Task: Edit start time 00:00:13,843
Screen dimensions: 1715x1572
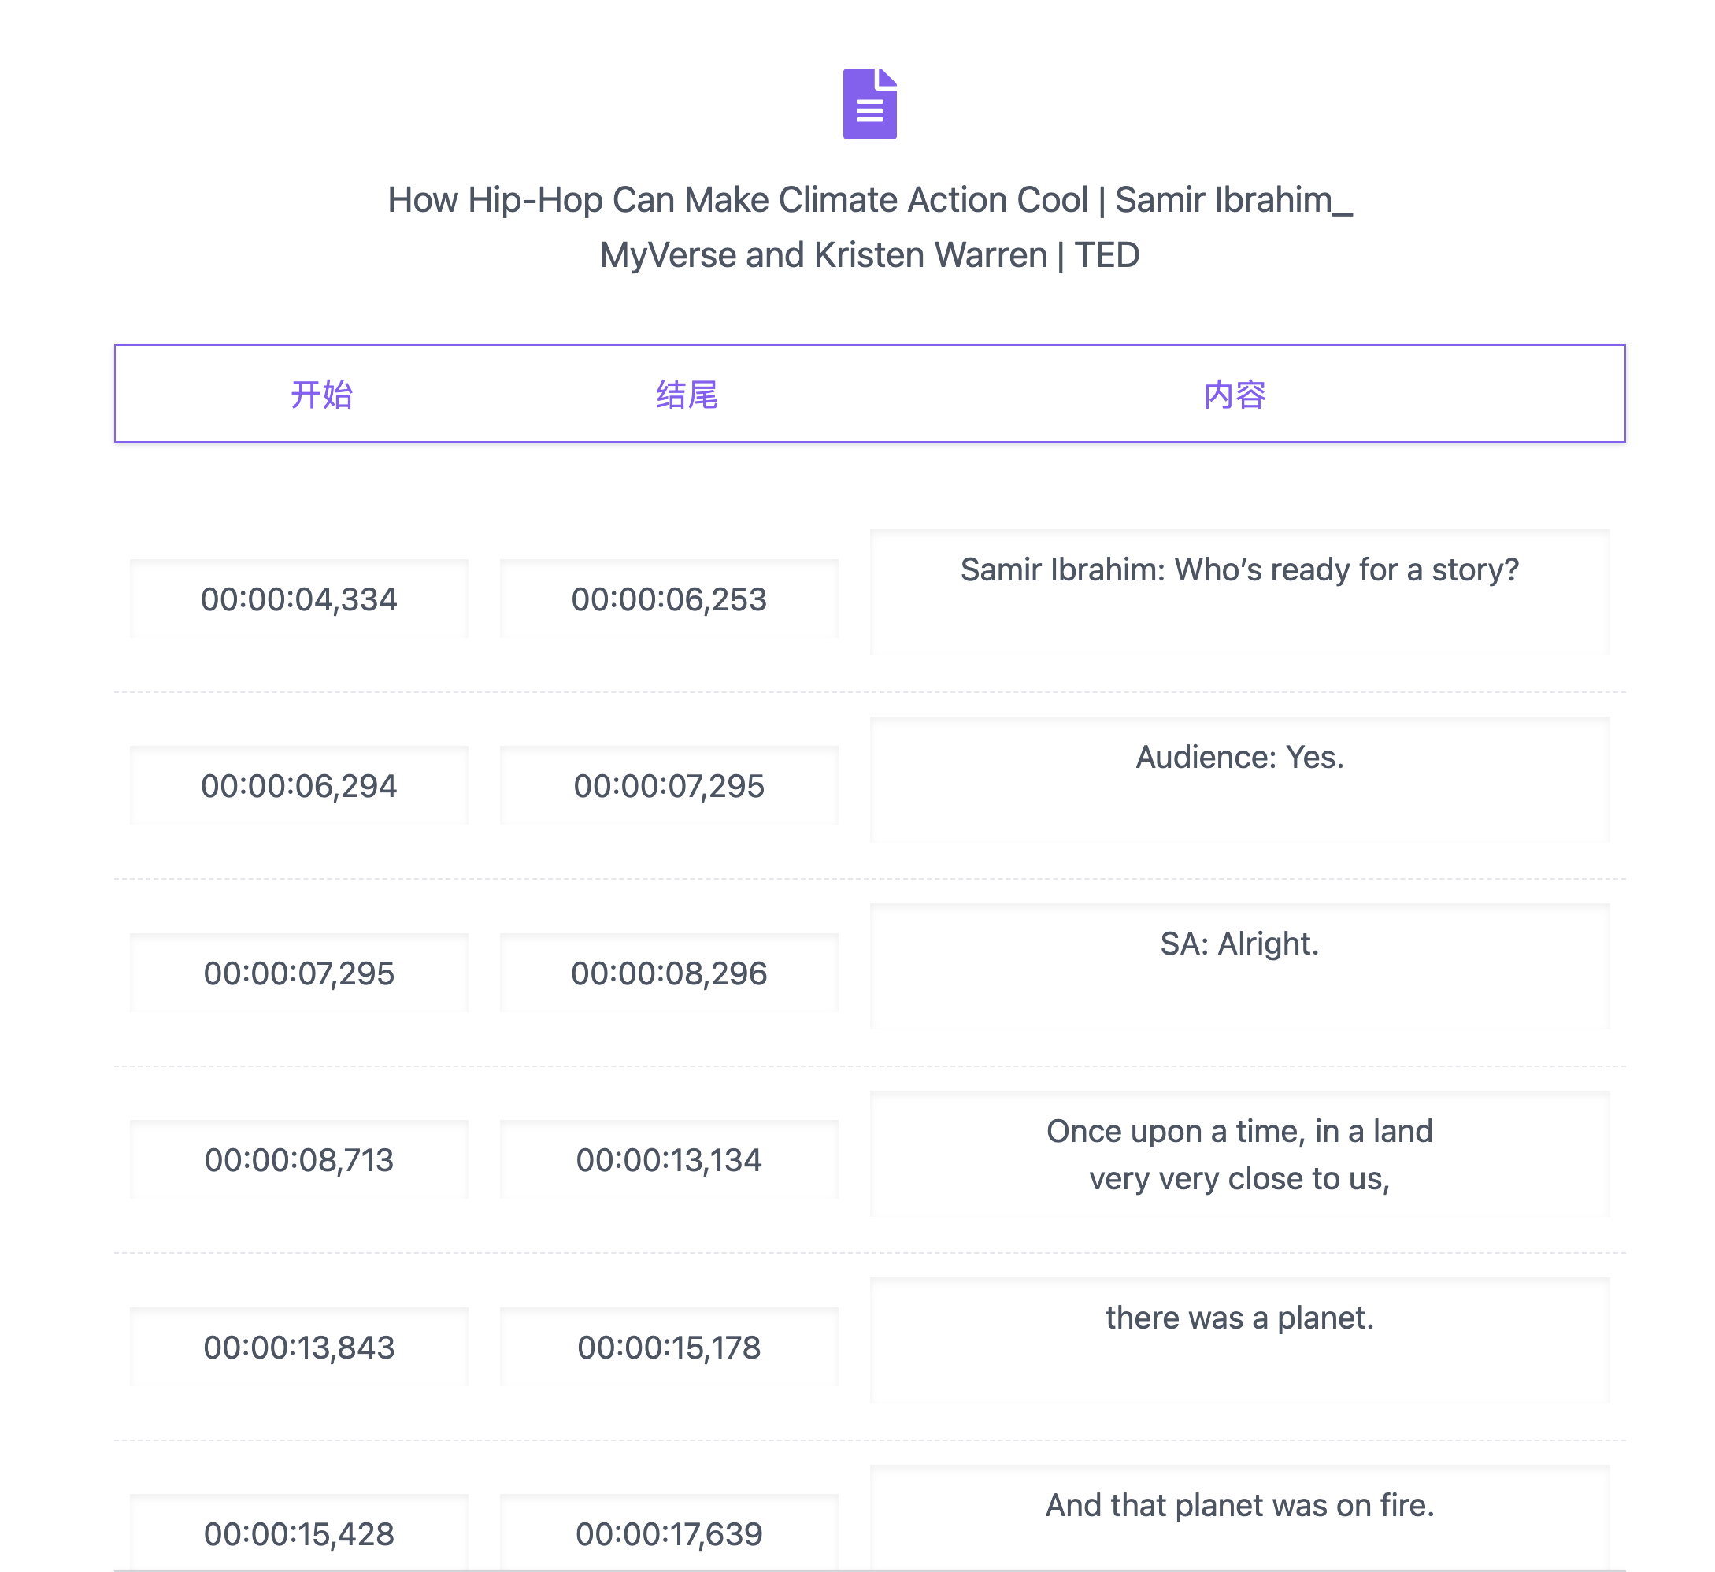Action: (x=298, y=1348)
